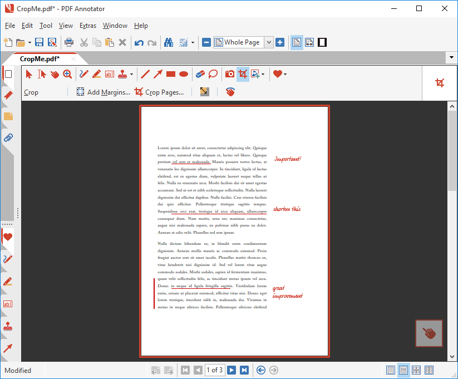This screenshot has height=379, width=458.
Task: Select the Zoom magnifier tool
Action: point(67,73)
